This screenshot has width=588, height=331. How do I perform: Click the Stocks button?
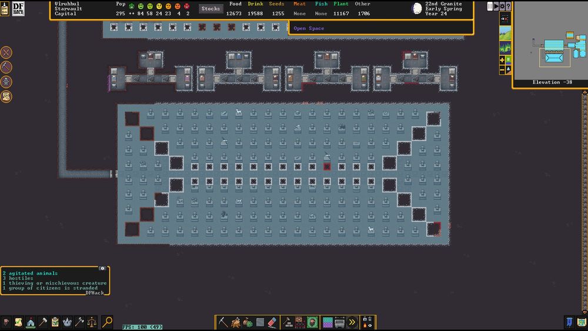point(211,8)
